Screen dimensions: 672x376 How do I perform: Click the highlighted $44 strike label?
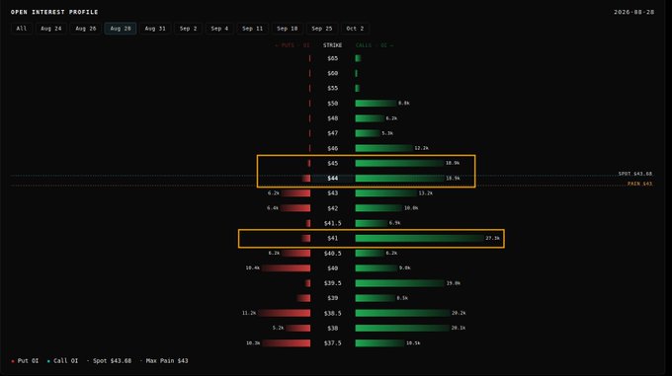click(x=333, y=178)
